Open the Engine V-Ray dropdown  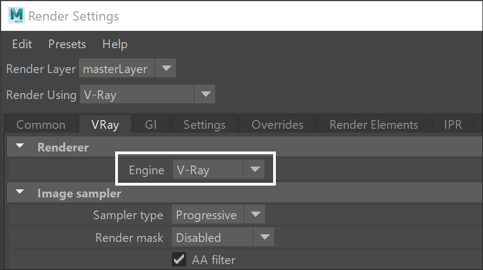(219, 169)
